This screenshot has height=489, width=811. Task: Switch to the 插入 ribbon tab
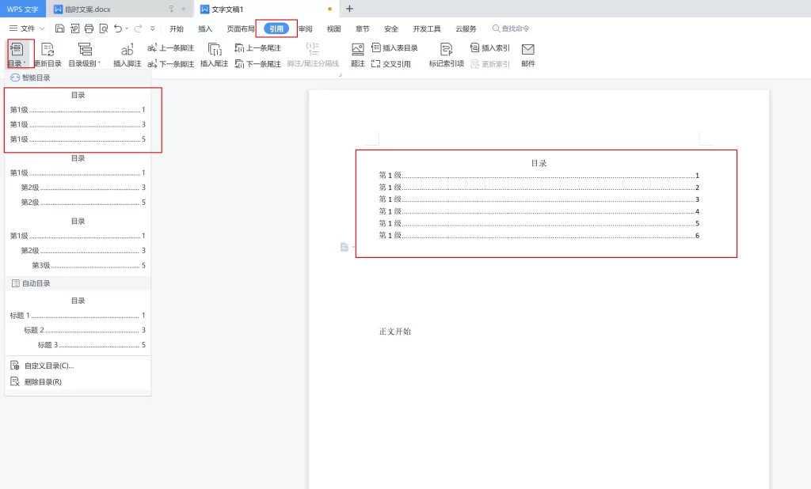[205, 28]
